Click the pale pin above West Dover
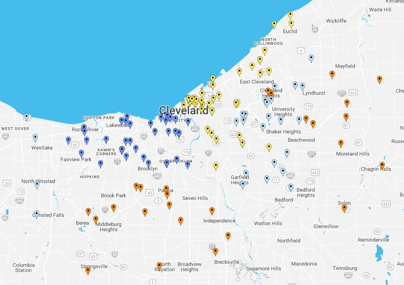The width and height of the screenshot is (404, 285). point(27,117)
